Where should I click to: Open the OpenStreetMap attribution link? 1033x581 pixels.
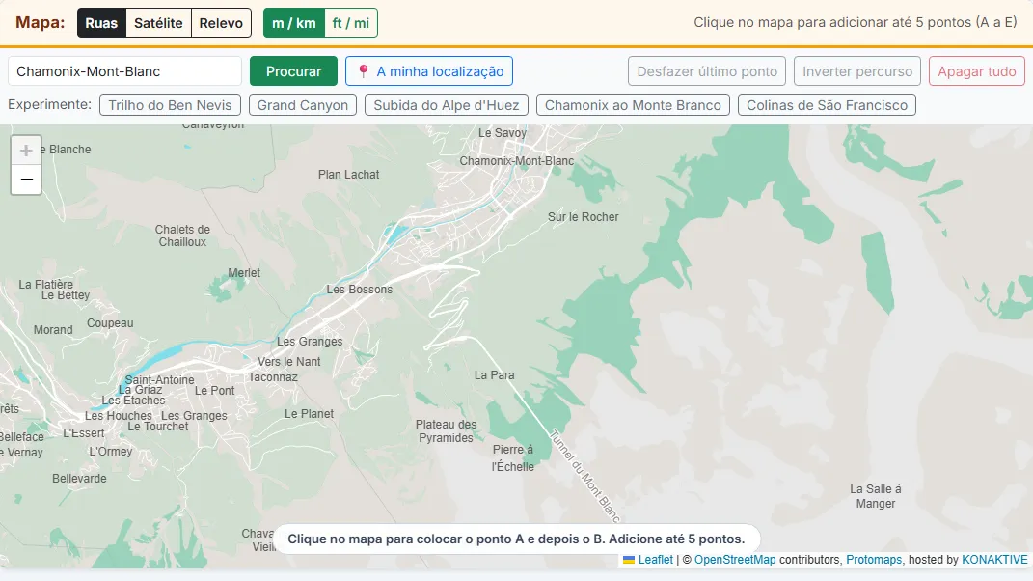pyautogui.click(x=735, y=559)
